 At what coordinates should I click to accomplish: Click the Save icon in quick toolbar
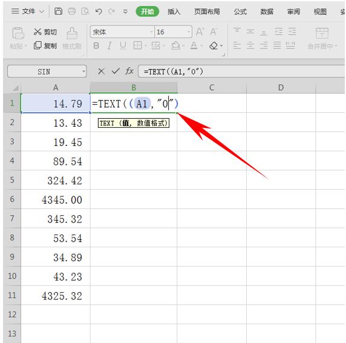click(58, 11)
